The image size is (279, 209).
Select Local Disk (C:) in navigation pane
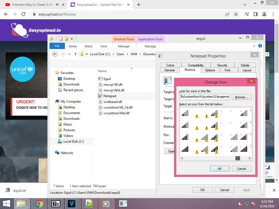(74, 142)
